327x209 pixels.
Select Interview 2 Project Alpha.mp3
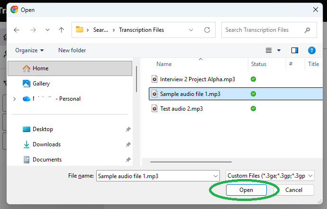(197, 79)
